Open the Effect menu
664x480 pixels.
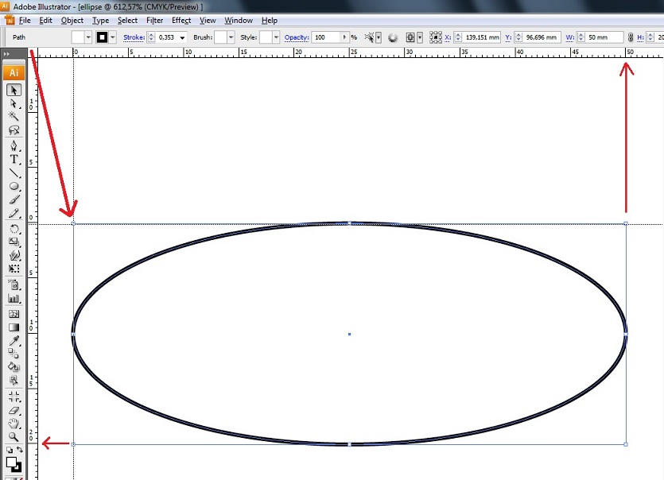tap(181, 21)
